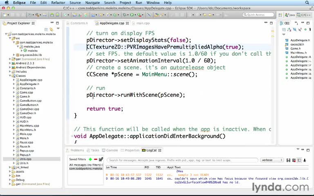Clear the LogCat log

pos(294,160)
